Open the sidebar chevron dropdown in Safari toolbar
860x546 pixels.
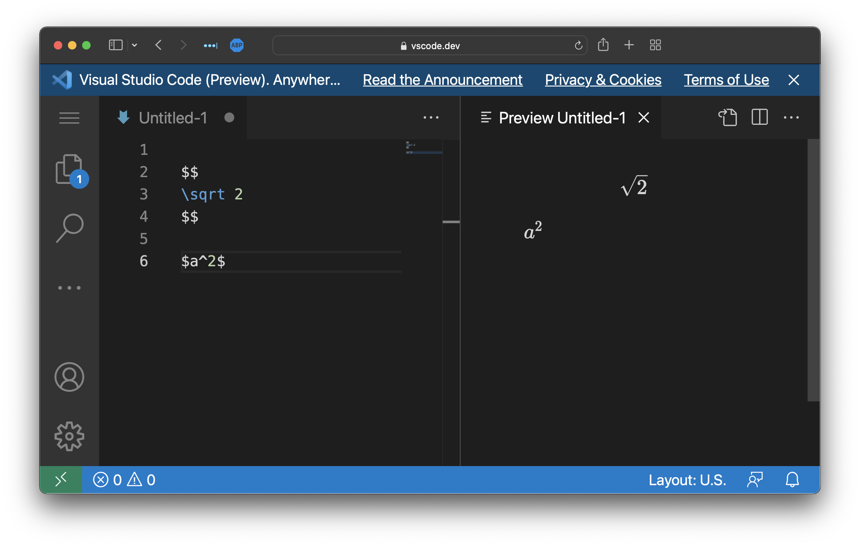(x=134, y=45)
